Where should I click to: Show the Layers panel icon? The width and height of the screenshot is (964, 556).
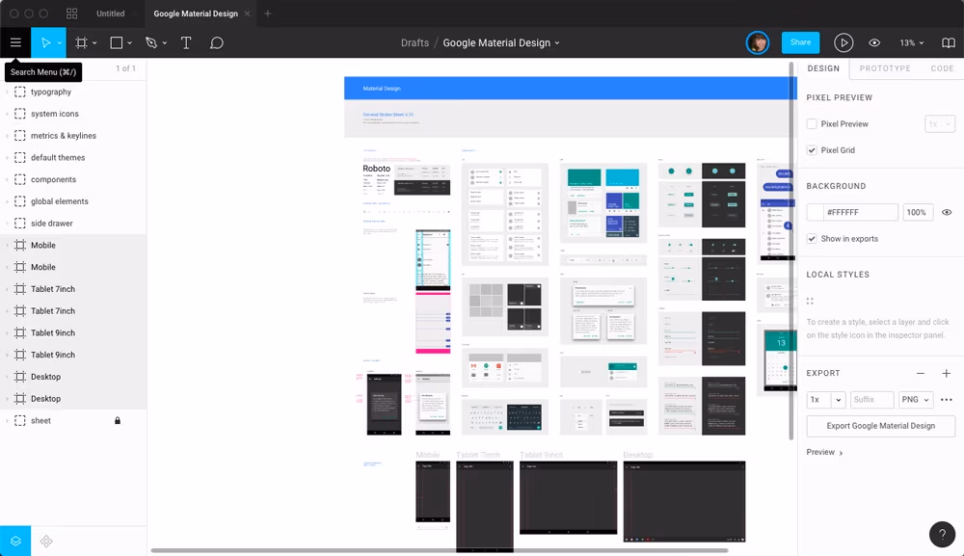pyautogui.click(x=15, y=542)
